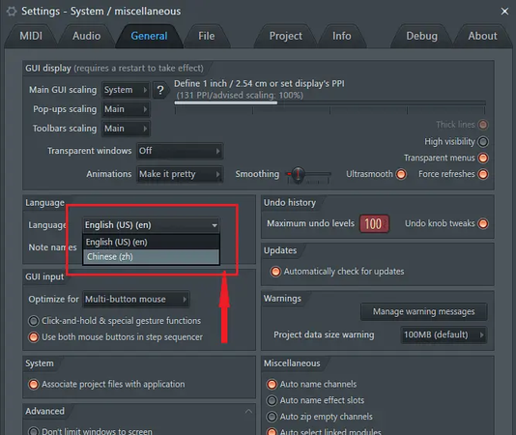Click Manage warning messages button
The image size is (516, 435).
423,311
